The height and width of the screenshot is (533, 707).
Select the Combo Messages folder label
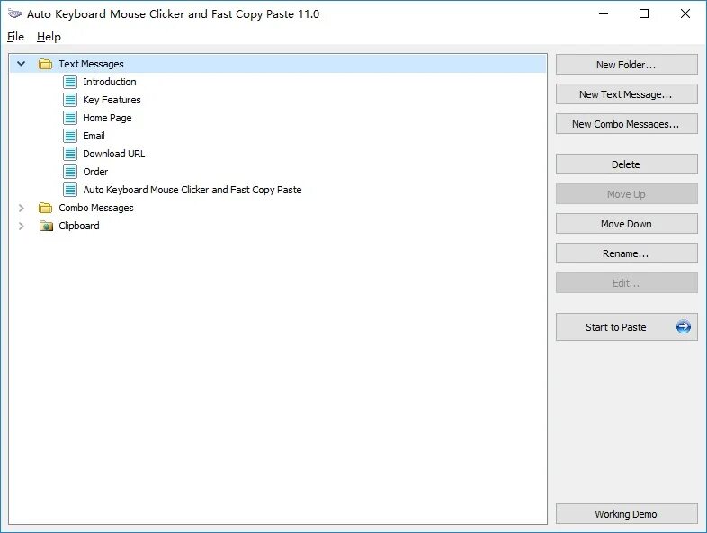click(96, 208)
